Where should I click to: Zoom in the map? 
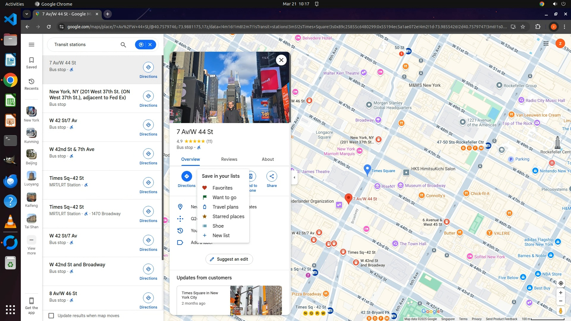(561, 293)
